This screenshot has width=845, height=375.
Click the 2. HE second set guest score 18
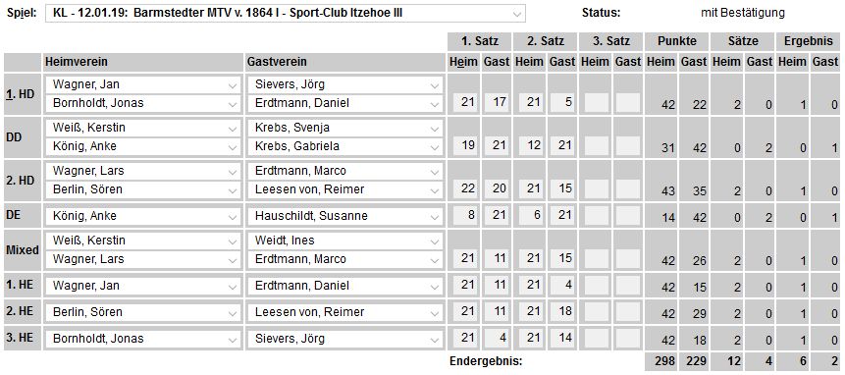point(562,312)
